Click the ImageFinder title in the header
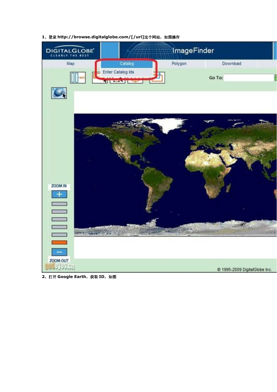 pyautogui.click(x=193, y=51)
